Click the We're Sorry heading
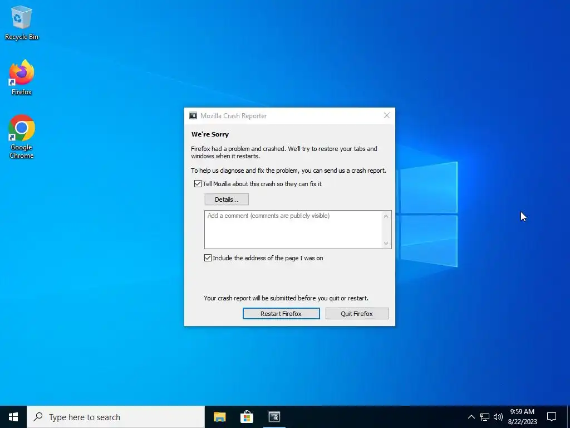Image resolution: width=570 pixels, height=428 pixels. [210, 134]
